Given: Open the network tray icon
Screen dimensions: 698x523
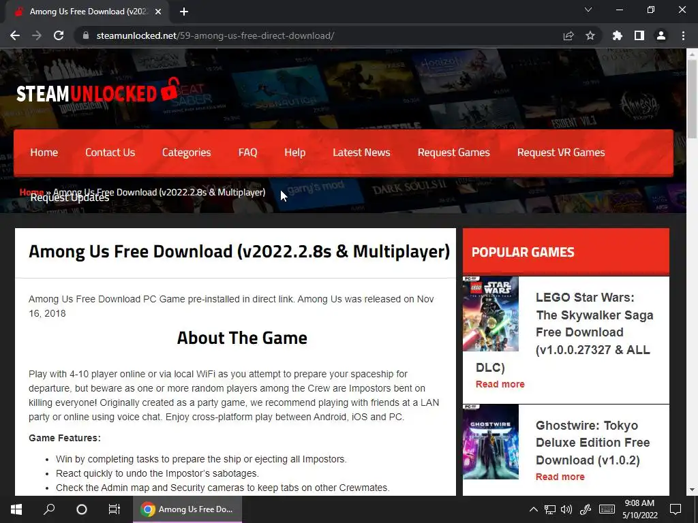Looking at the screenshot, I should (x=550, y=509).
